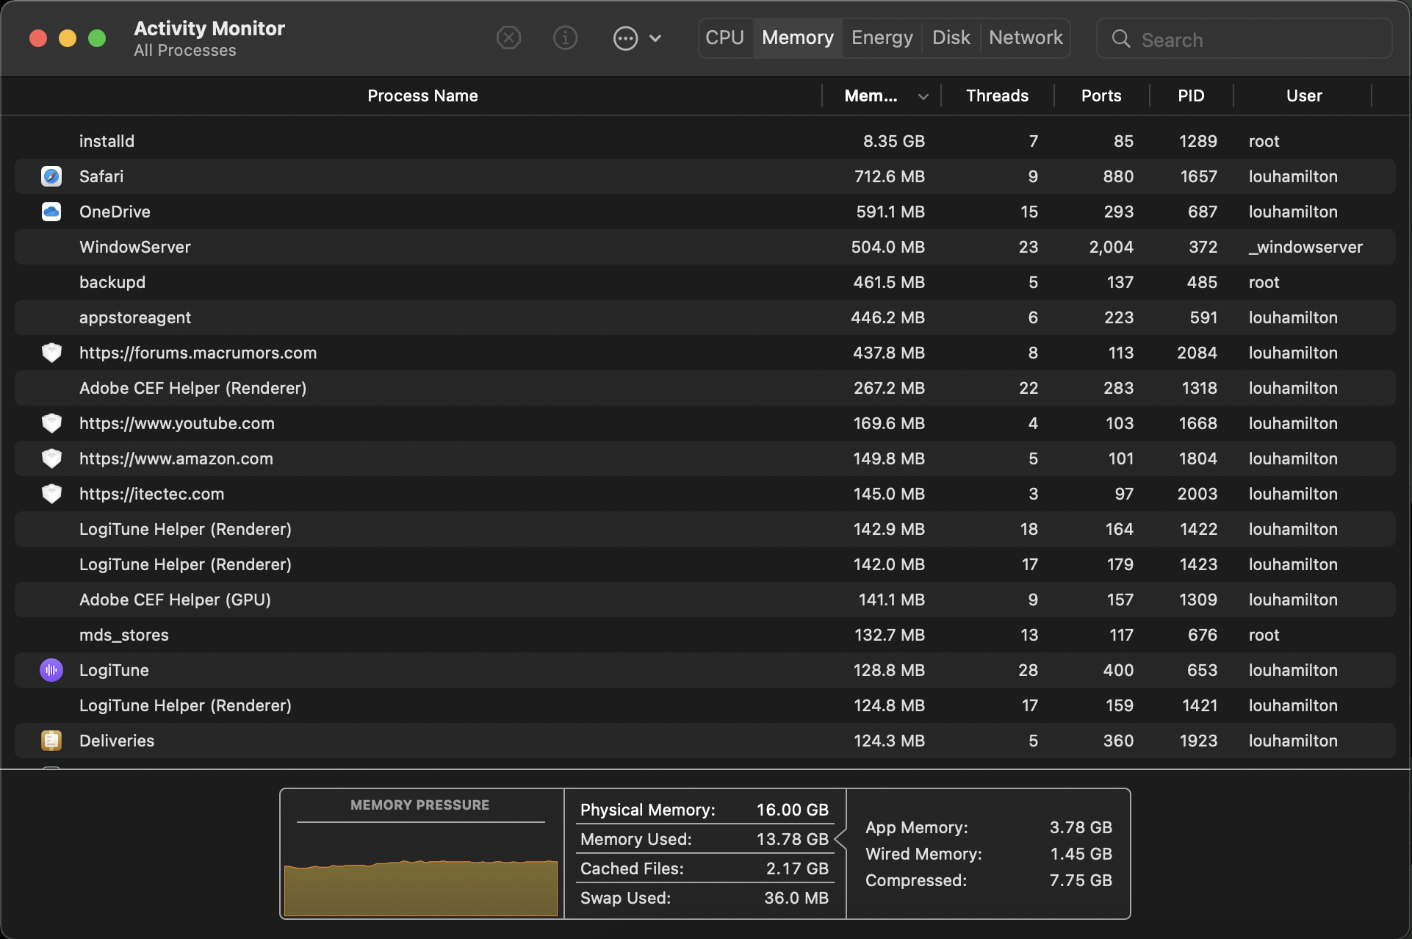Viewport: 1412px width, 939px height.
Task: Click the shield icon for www.amazon.com
Action: click(51, 458)
